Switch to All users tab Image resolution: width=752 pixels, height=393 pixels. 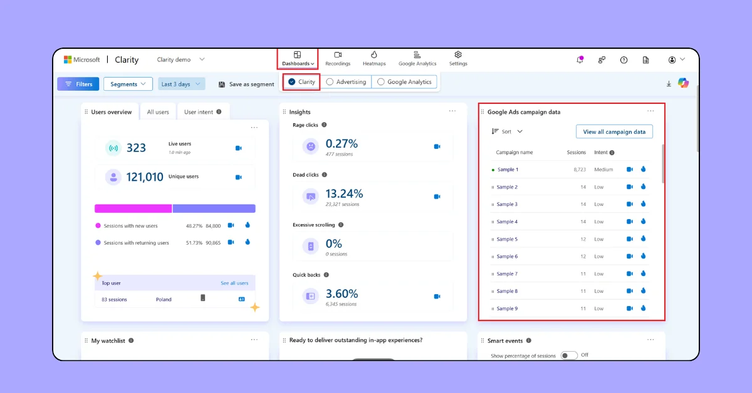click(x=158, y=112)
